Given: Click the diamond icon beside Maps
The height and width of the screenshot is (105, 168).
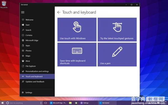Looking at the screenshot, I should click(x=23, y=56).
